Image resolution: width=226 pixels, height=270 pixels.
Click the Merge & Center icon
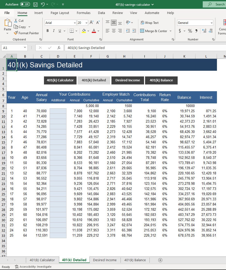tap(143, 31)
